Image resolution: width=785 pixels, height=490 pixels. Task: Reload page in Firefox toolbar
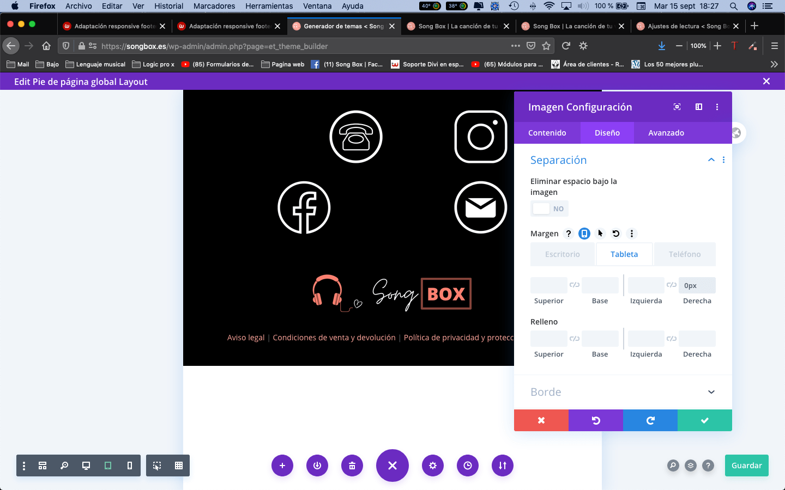point(566,46)
